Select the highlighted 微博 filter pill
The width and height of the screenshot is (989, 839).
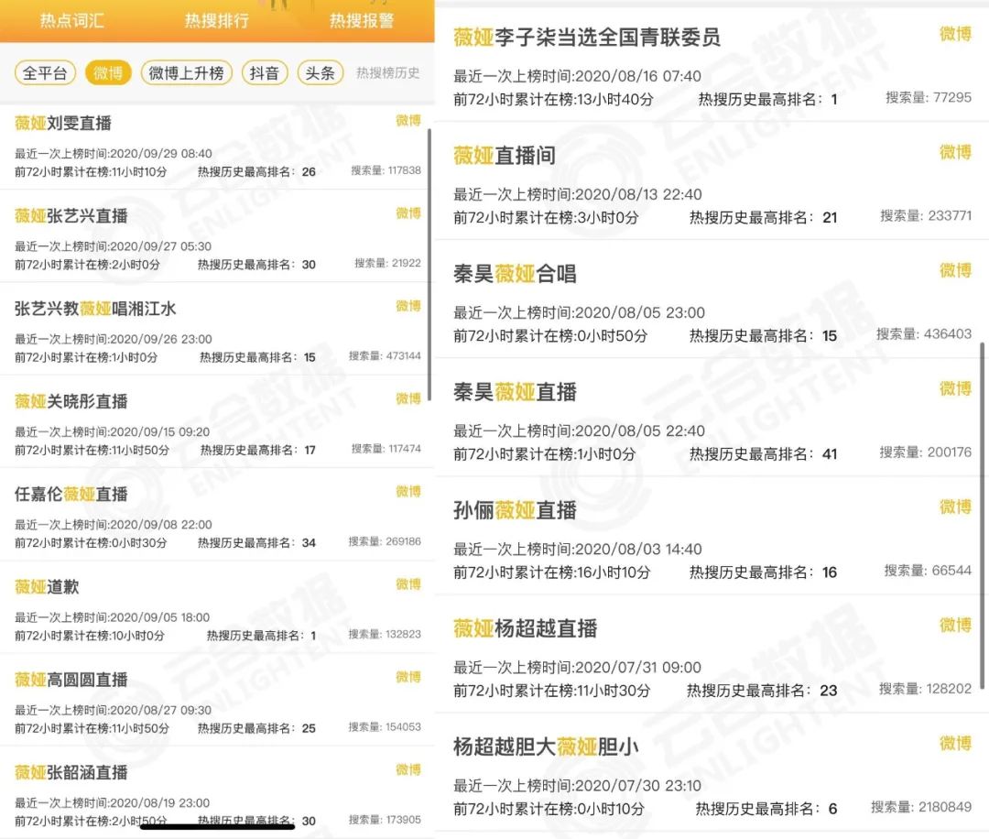(x=108, y=73)
